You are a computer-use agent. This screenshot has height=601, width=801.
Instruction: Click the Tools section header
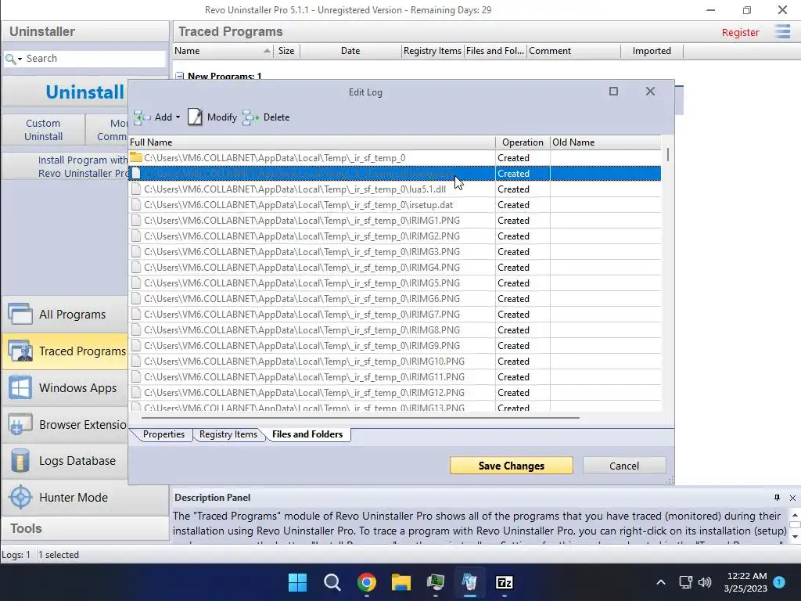[x=84, y=528]
